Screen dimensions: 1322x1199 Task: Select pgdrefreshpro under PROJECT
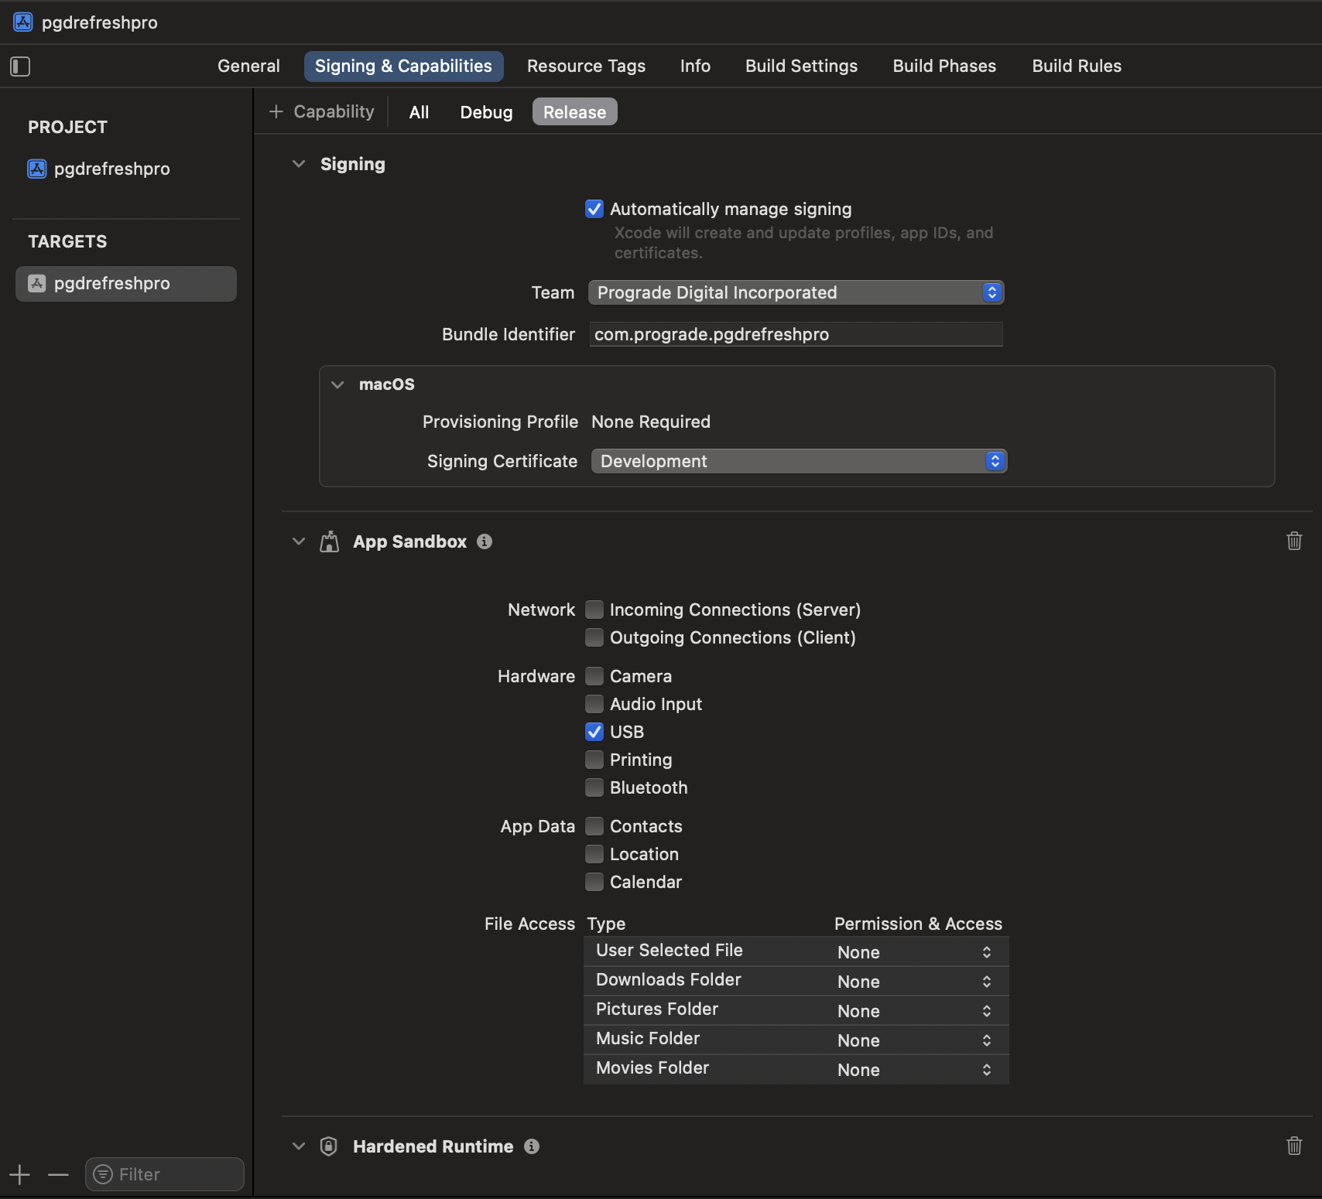click(x=99, y=169)
